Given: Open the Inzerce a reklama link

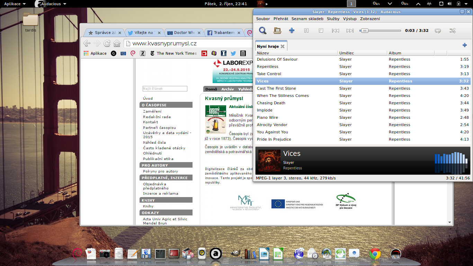Looking at the screenshot, I should [161, 193].
